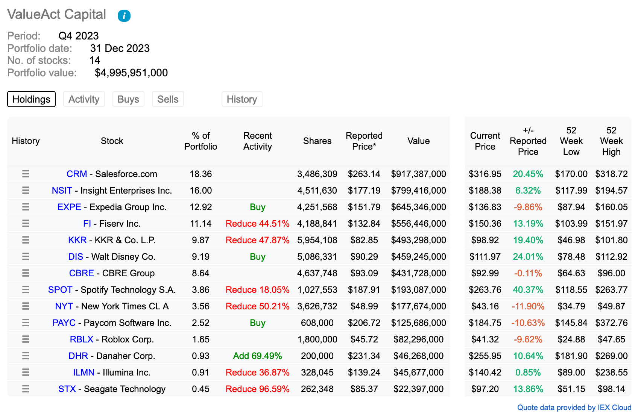Click 'Buy' activity in the Walt Disney row
The image size is (641, 418).
click(x=258, y=257)
